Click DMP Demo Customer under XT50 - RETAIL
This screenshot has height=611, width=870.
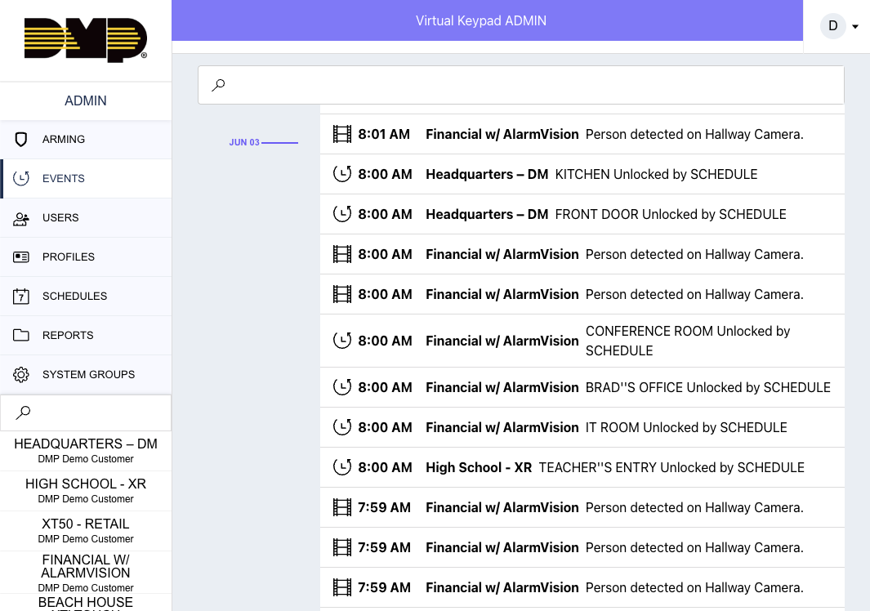click(86, 539)
